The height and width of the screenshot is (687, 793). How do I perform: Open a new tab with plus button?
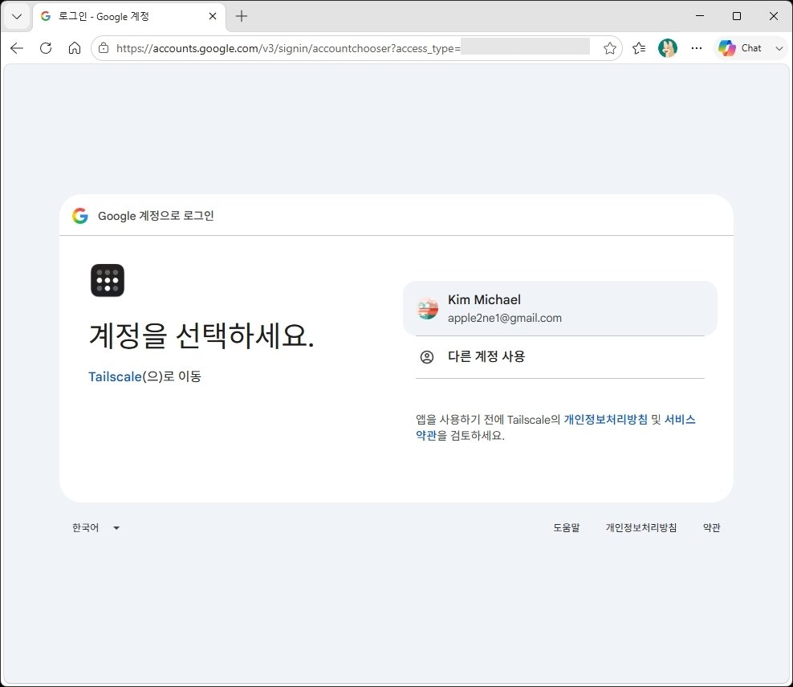(x=242, y=16)
